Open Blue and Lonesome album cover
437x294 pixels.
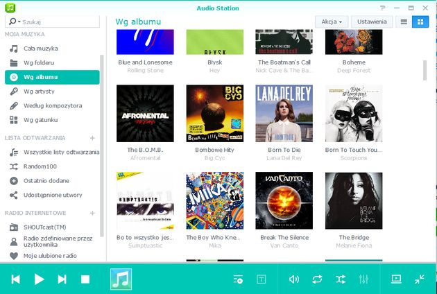pyautogui.click(x=145, y=42)
